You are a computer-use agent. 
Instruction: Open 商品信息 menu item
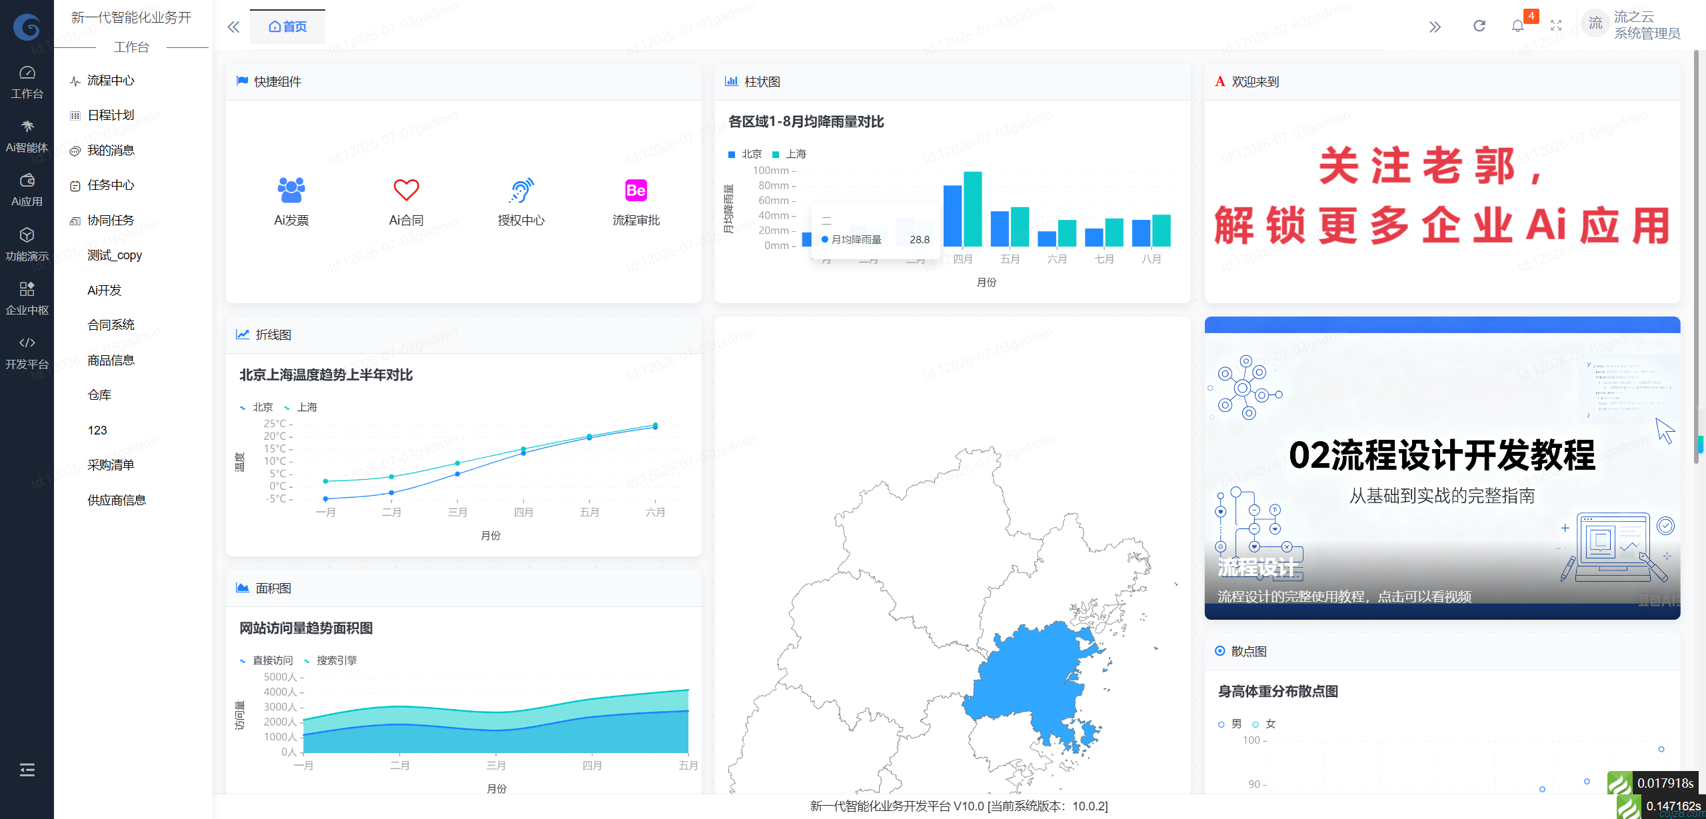coord(111,361)
